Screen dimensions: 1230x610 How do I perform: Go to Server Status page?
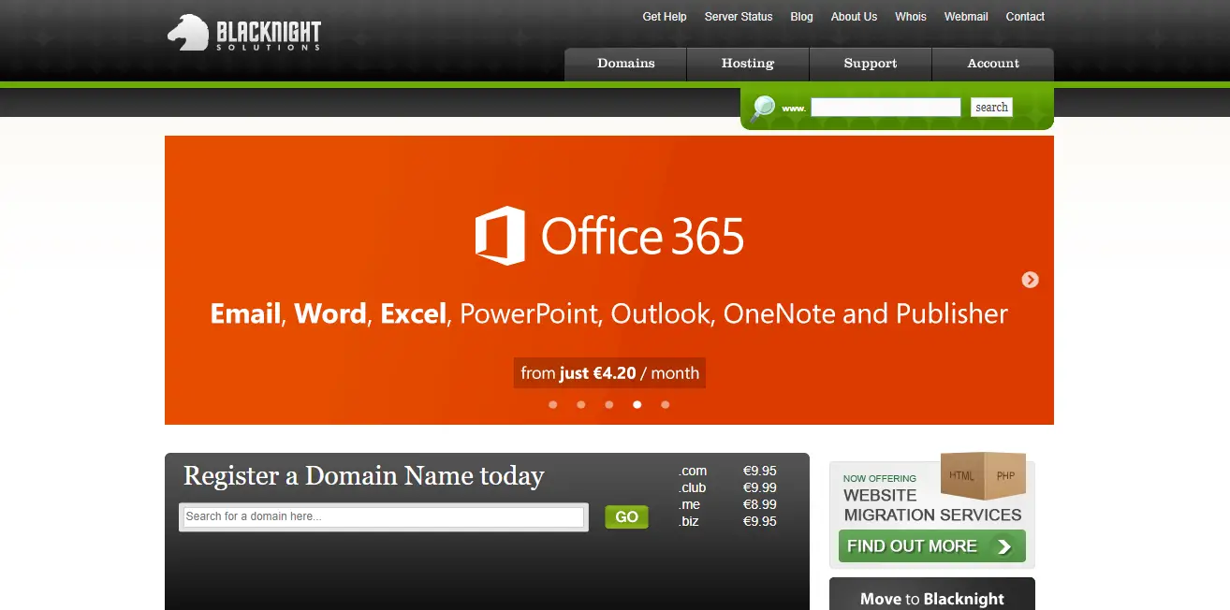(x=739, y=17)
